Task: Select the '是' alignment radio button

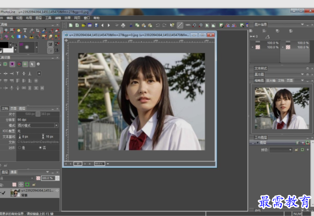Action: click(20, 148)
